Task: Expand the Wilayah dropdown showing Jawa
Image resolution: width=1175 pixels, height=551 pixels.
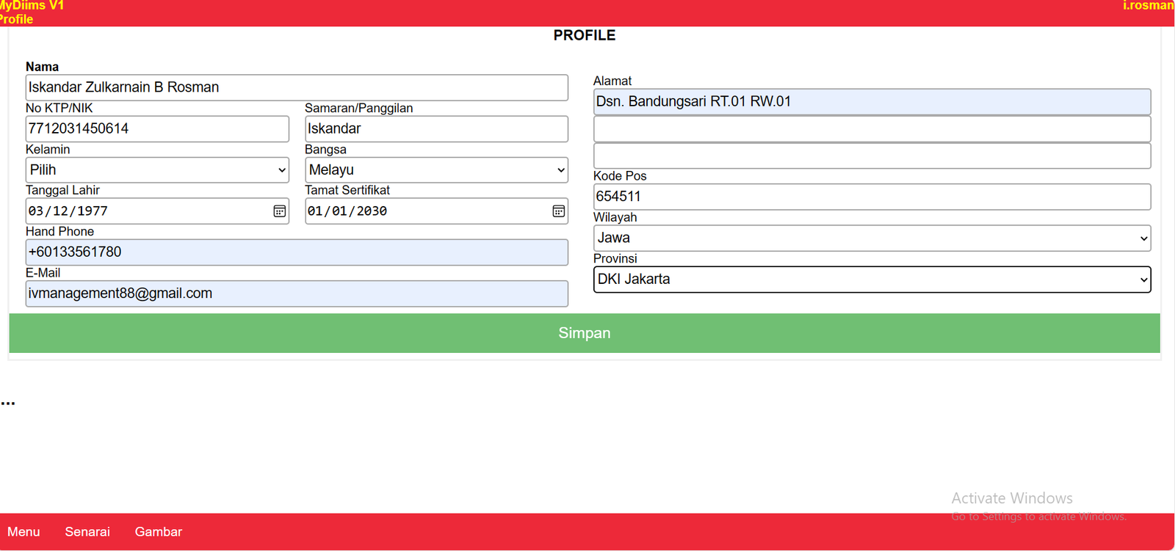Action: point(872,238)
